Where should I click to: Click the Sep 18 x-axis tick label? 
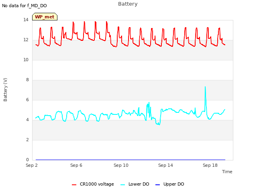click(x=210, y=165)
